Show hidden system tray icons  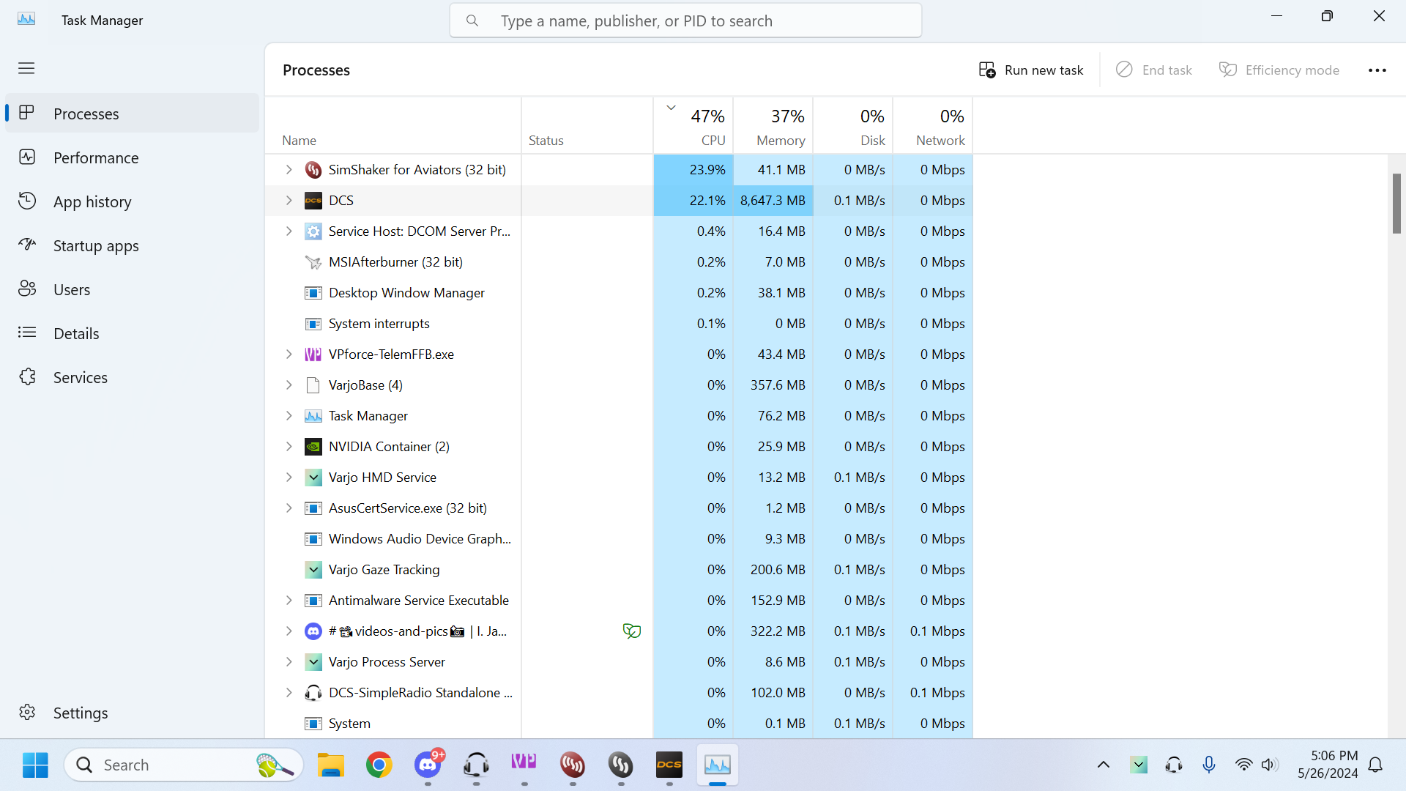coord(1104,765)
